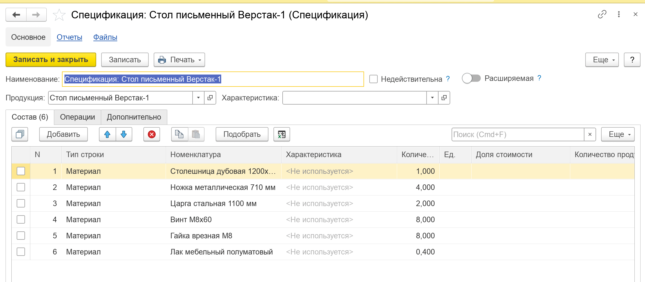Screen dimensions: 645x282
Task: Paste rows from clipboard
Action: click(x=196, y=134)
